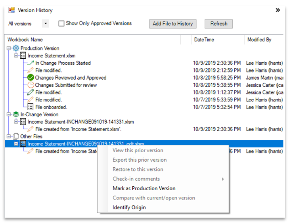Viewport: 291px width, 224px height.
Task: Click the pencil icon under Other Files
Action: pyautogui.click(x=31, y=151)
